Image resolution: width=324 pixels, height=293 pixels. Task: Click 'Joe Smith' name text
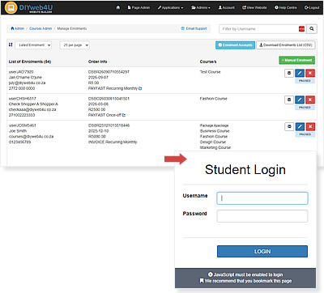pos(18,131)
